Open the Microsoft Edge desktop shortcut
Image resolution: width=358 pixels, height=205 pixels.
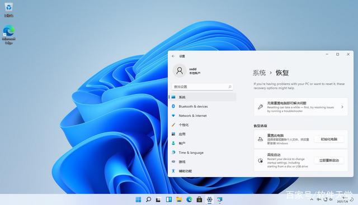[x=9, y=35]
